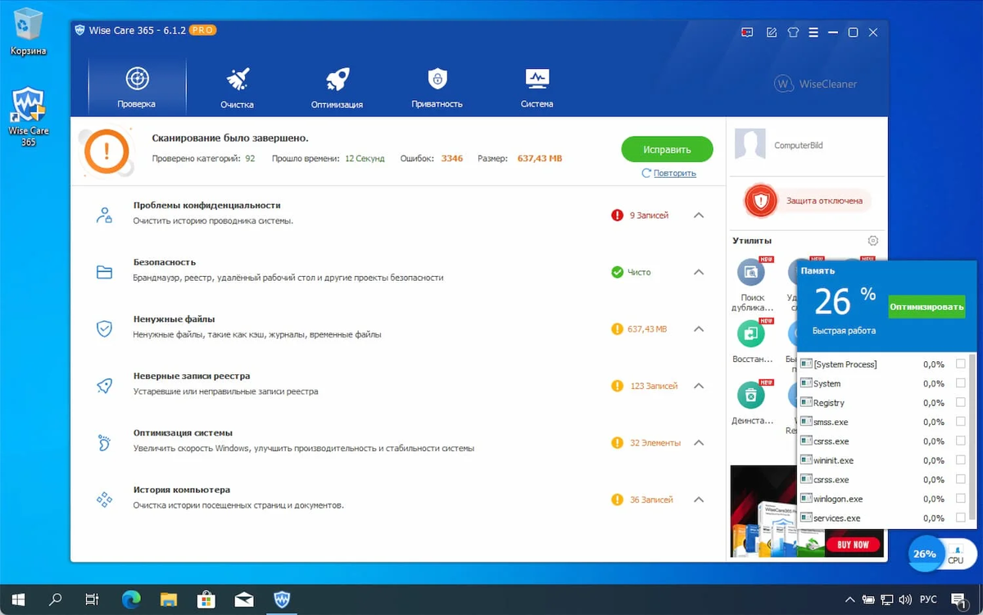Screen dimensions: 983x615
Task: Tick the smss.exe checkbox
Action: [961, 422]
